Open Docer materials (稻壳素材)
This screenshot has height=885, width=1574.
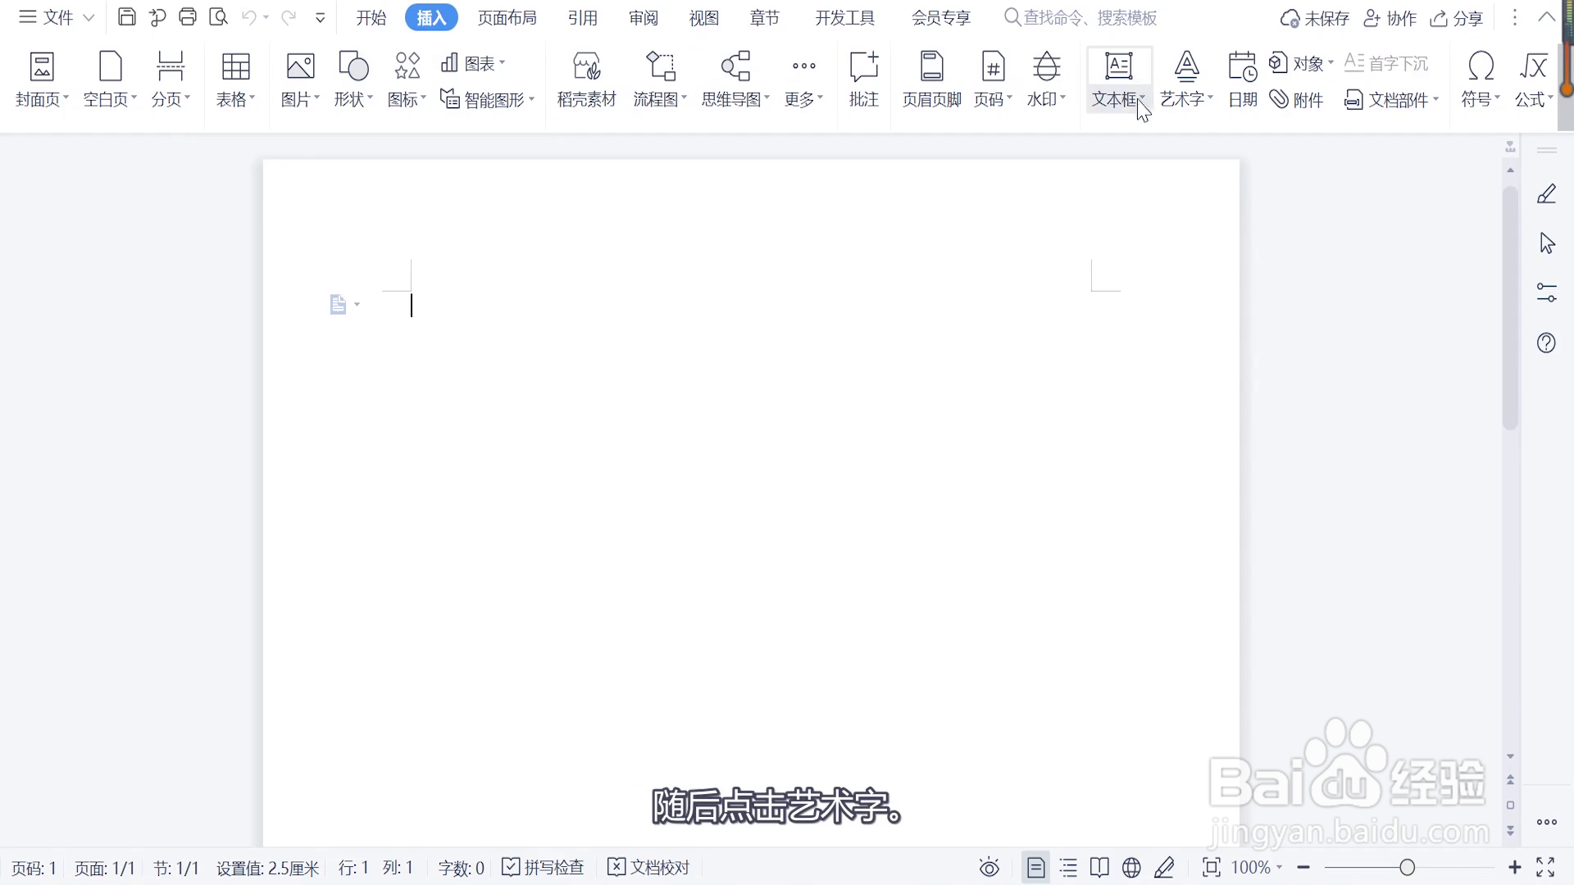click(586, 80)
